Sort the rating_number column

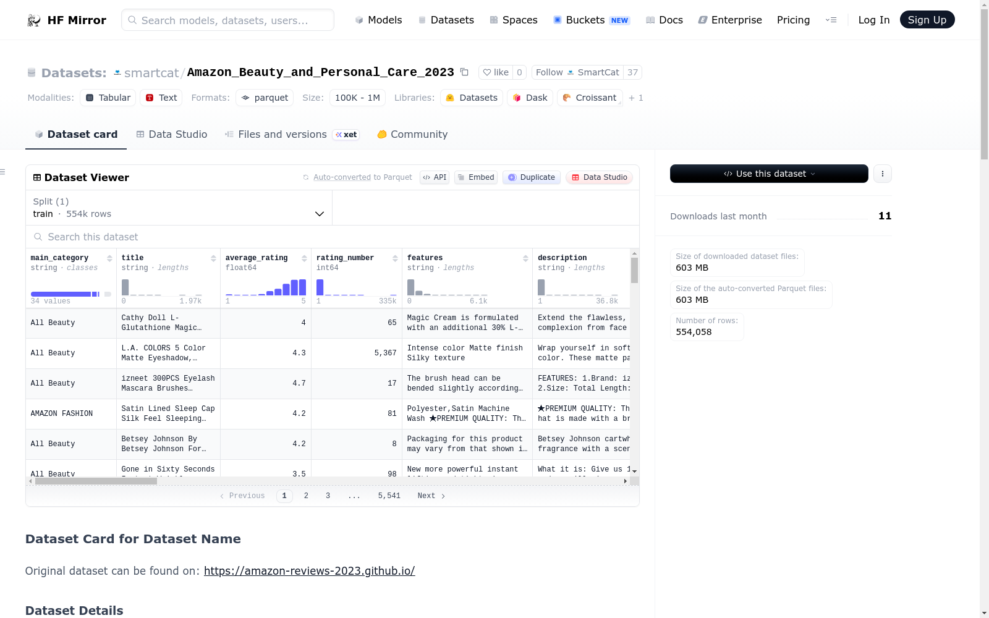coord(395,258)
